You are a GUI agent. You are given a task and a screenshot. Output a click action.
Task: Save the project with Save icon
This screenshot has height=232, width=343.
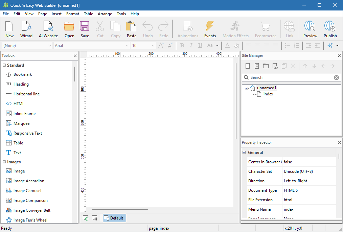click(x=85, y=29)
